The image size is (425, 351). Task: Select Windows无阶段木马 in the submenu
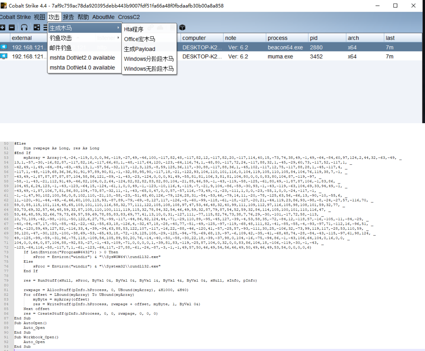point(149,69)
